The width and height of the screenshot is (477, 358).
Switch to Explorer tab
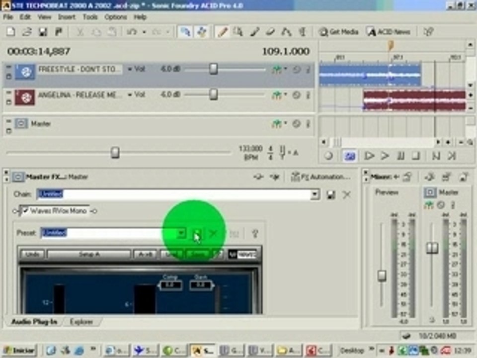[81, 322]
